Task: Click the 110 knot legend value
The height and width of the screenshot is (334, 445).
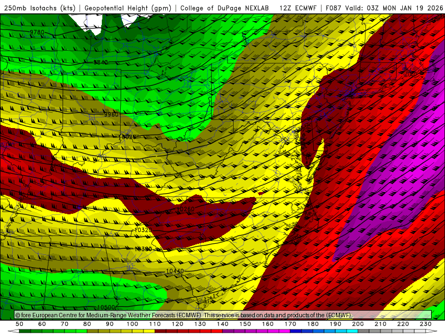Action: pos(155,324)
